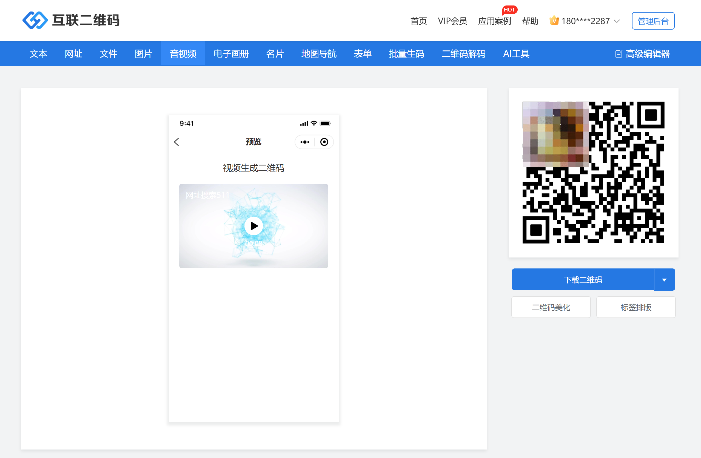Viewport: 701px width, 458px height.
Task: Go to 管理后台 dashboard
Action: (653, 21)
